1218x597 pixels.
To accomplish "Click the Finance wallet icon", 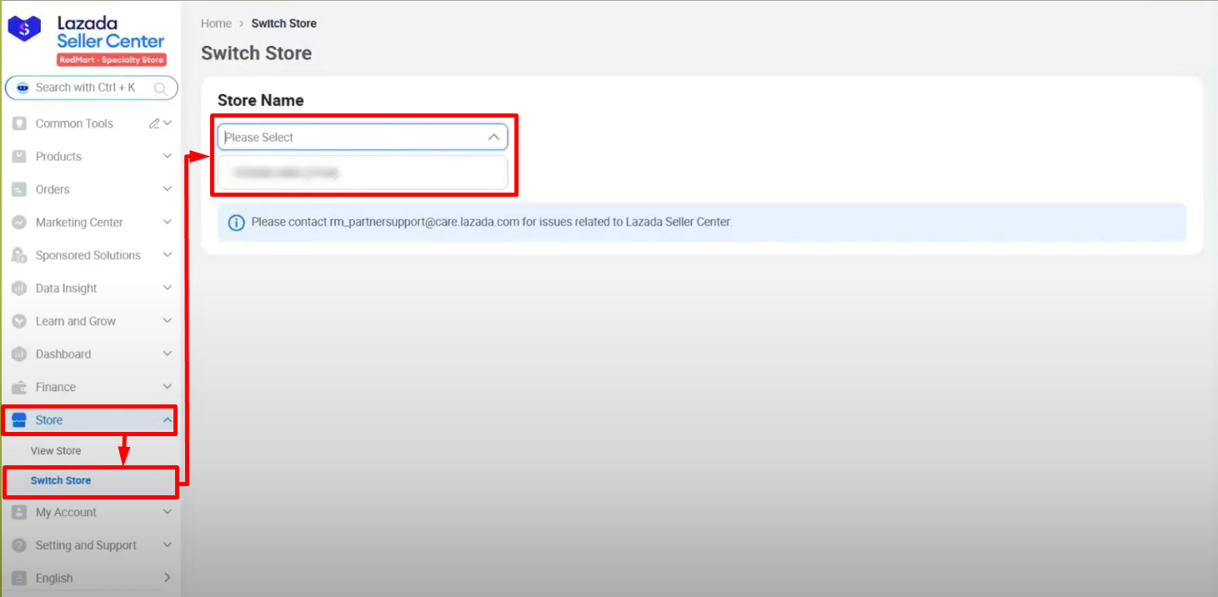I will click(19, 387).
